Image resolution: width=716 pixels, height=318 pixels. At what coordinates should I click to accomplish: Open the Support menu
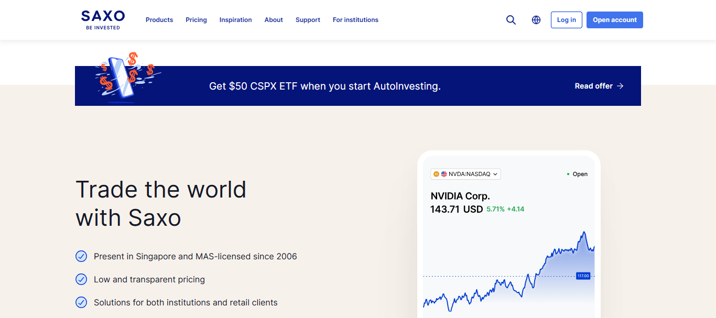(308, 20)
